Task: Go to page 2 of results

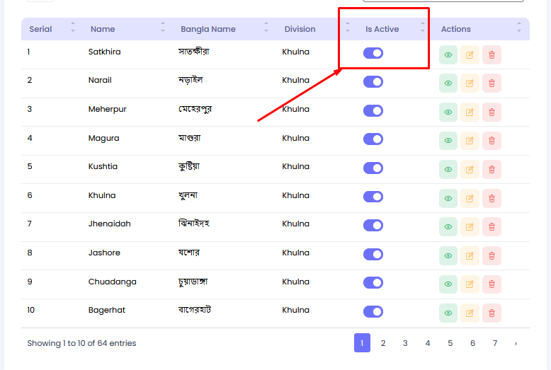Action: click(x=382, y=343)
